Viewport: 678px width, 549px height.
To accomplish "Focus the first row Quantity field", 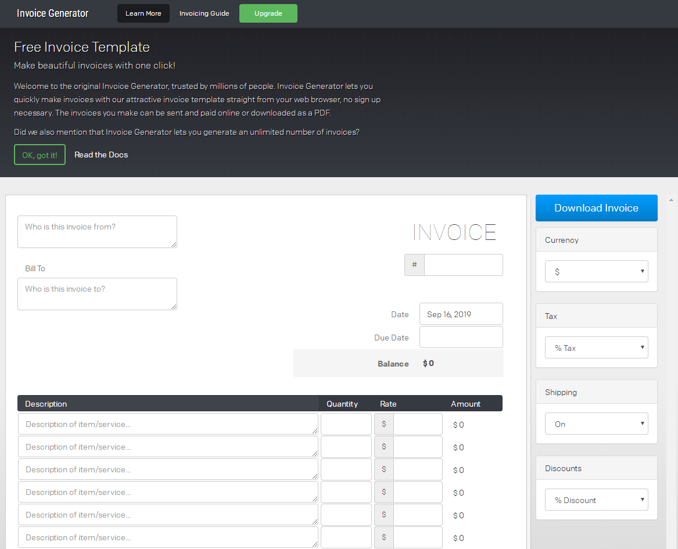I will tap(346, 424).
